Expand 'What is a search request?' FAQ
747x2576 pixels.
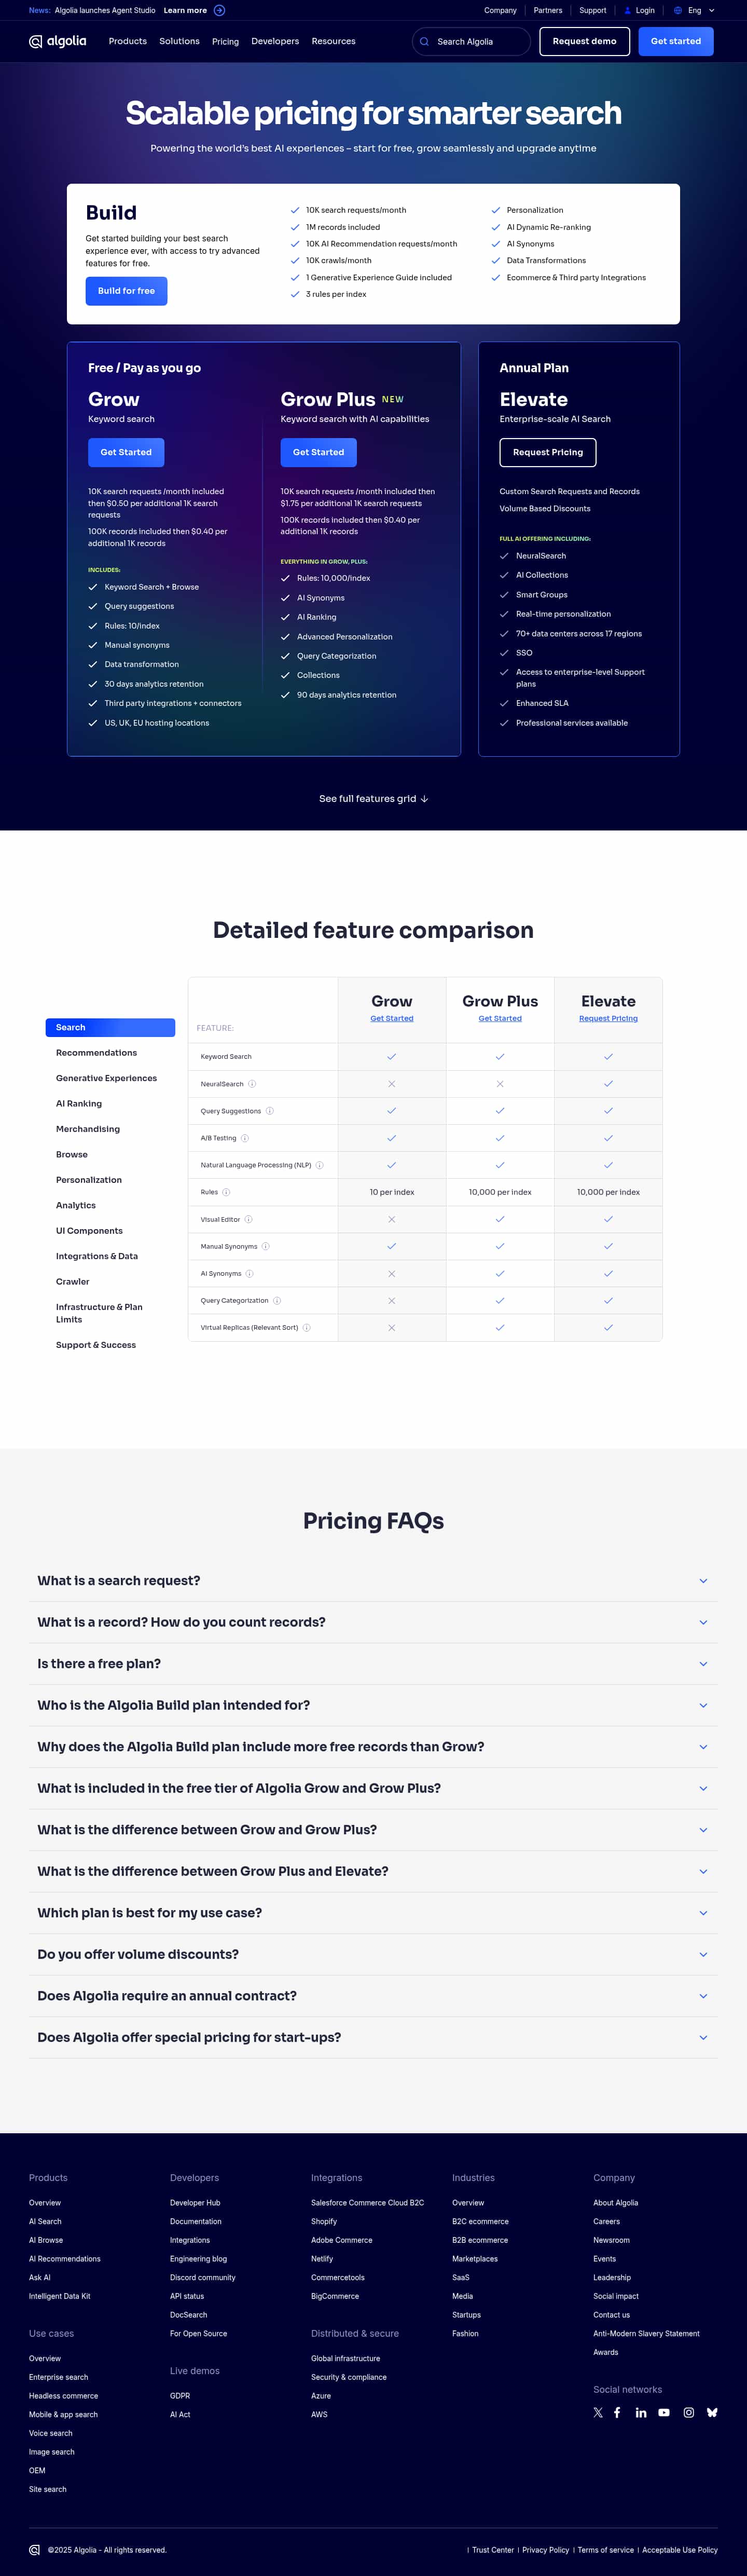pos(373,1581)
